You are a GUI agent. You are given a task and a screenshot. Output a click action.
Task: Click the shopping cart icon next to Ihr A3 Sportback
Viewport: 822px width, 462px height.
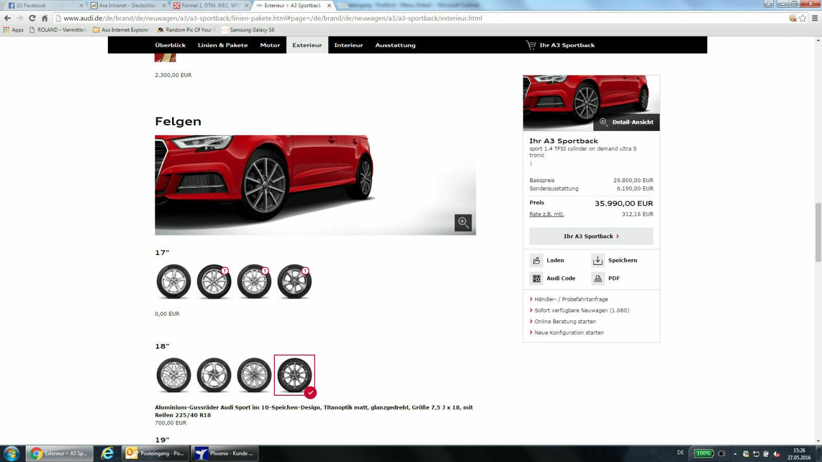(x=530, y=45)
